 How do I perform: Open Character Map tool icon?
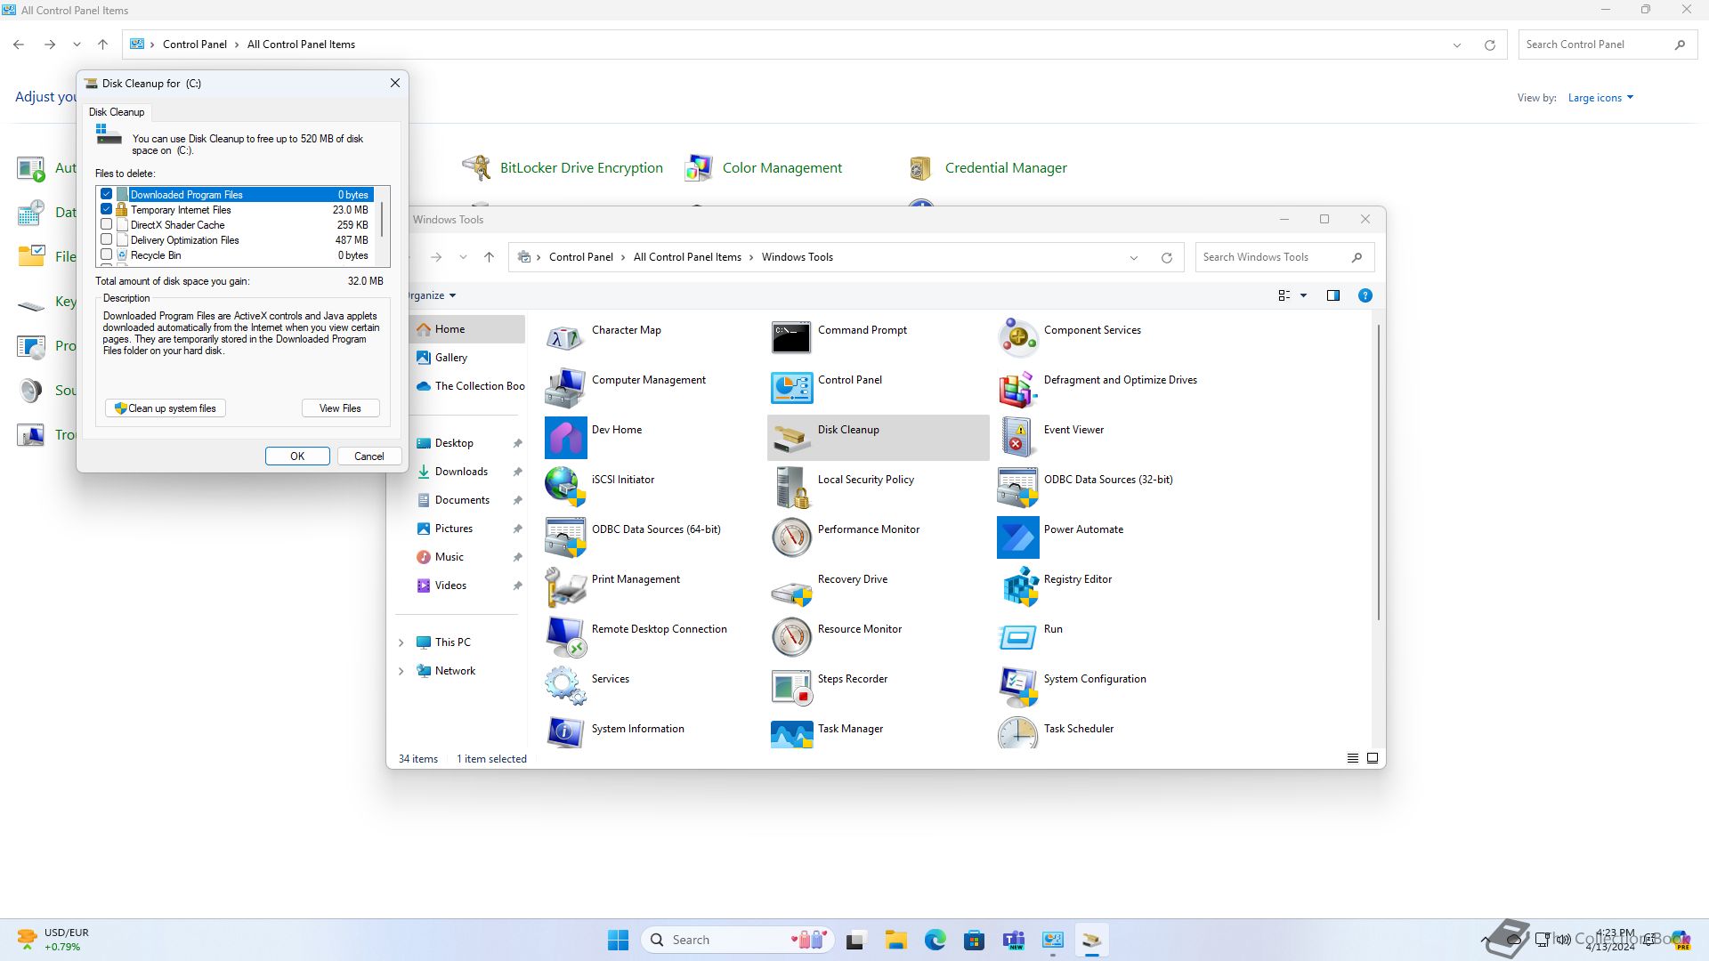click(565, 337)
